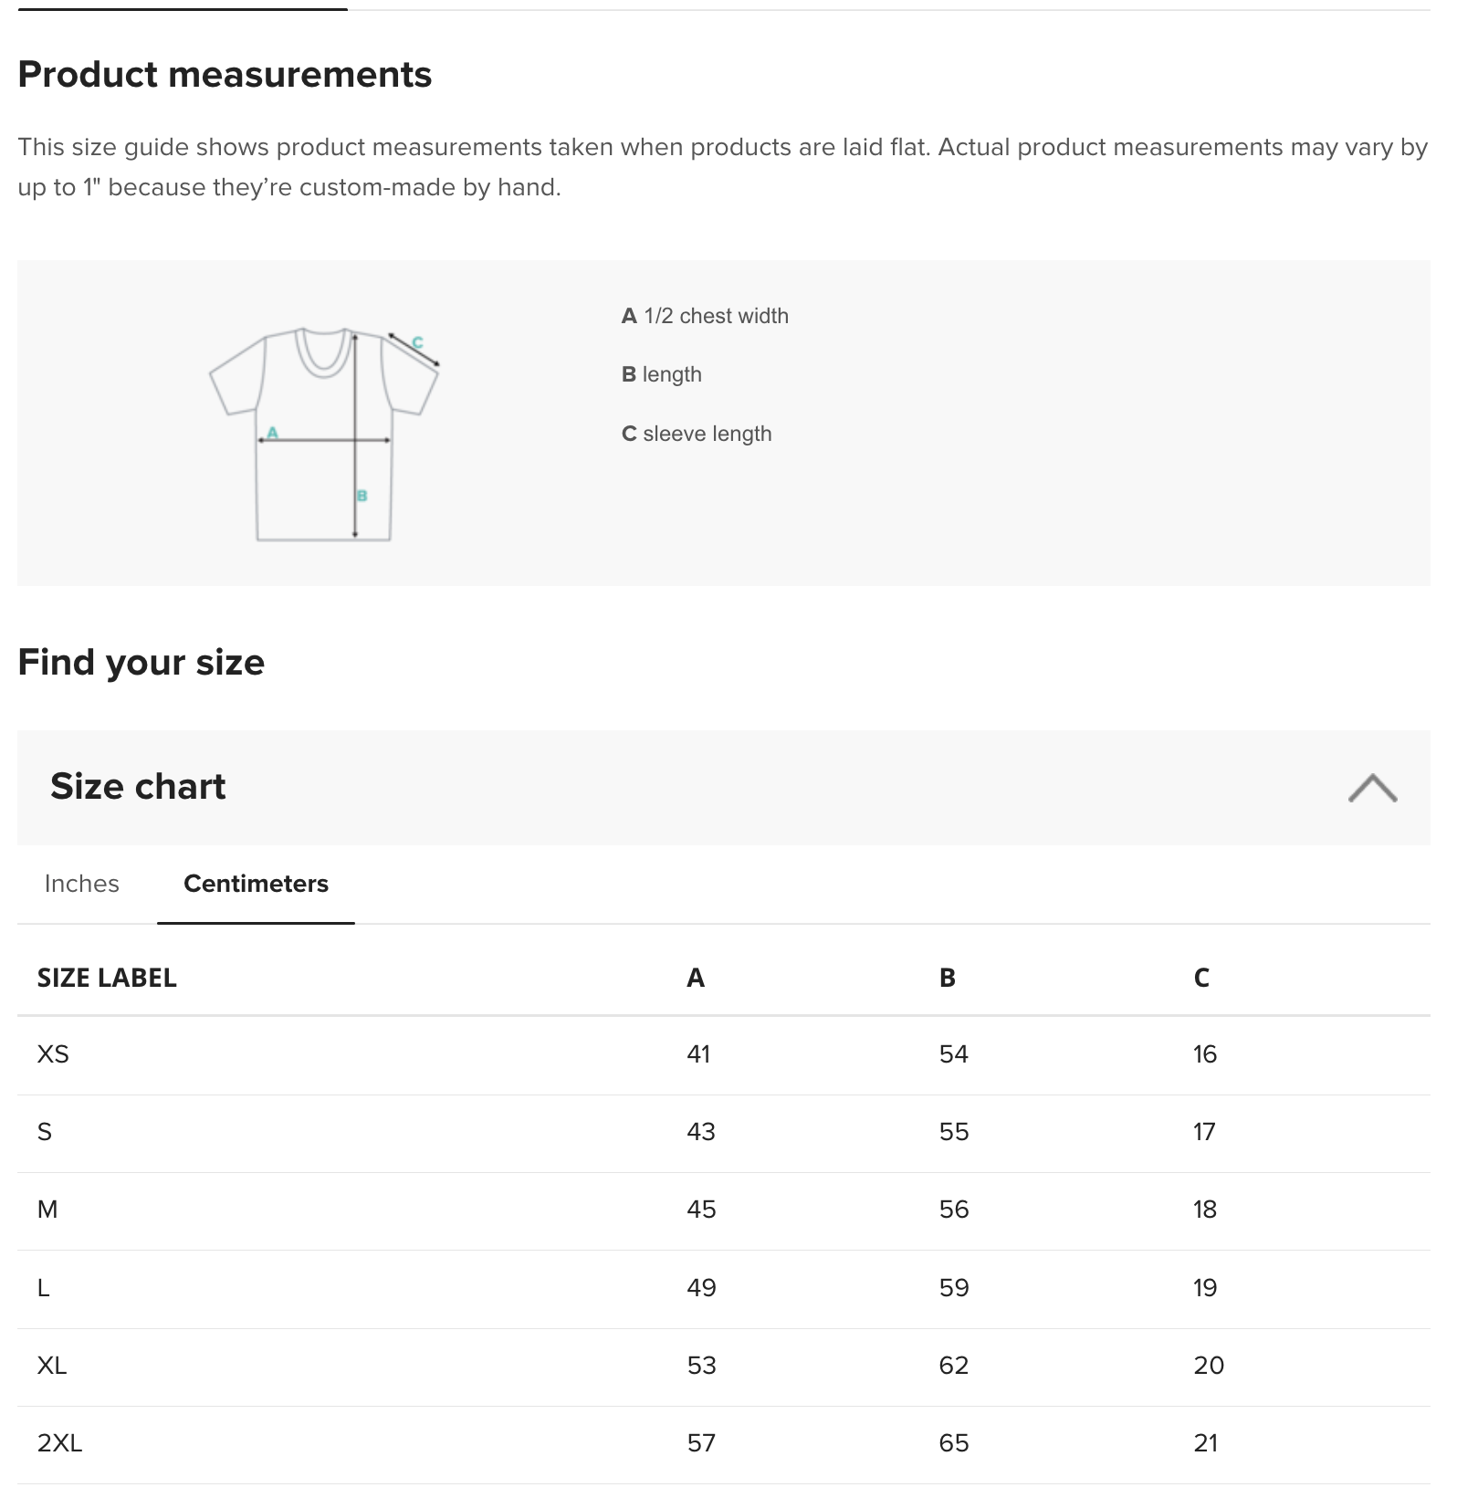
Task: Click the teal C marker on the sleeve
Action: coord(417,343)
